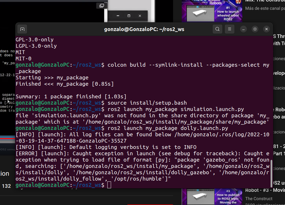
Task: Click the terminal scrollbar handle
Action: (271, 173)
